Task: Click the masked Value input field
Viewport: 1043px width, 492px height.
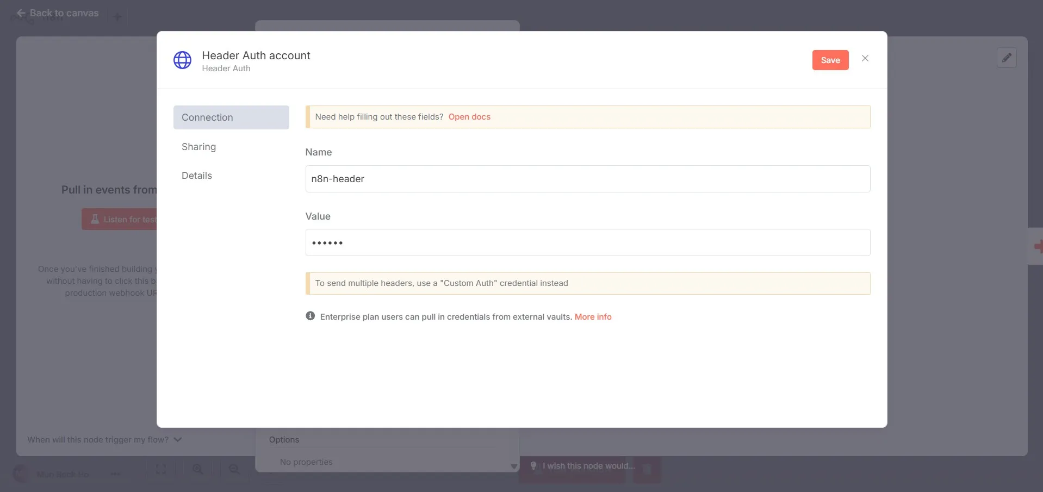Action: [x=587, y=242]
